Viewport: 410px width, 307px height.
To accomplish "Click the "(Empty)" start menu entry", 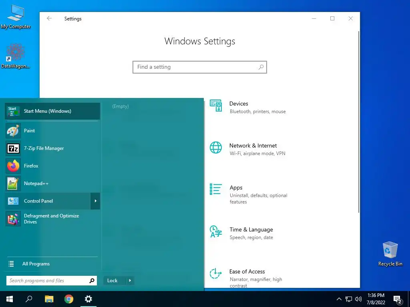I will [120, 106].
